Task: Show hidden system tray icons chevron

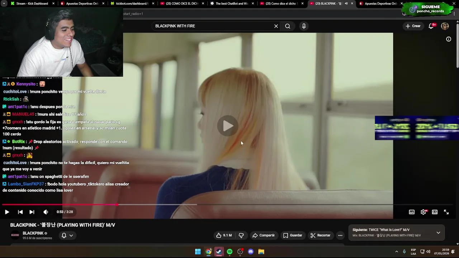Action: 396,252
